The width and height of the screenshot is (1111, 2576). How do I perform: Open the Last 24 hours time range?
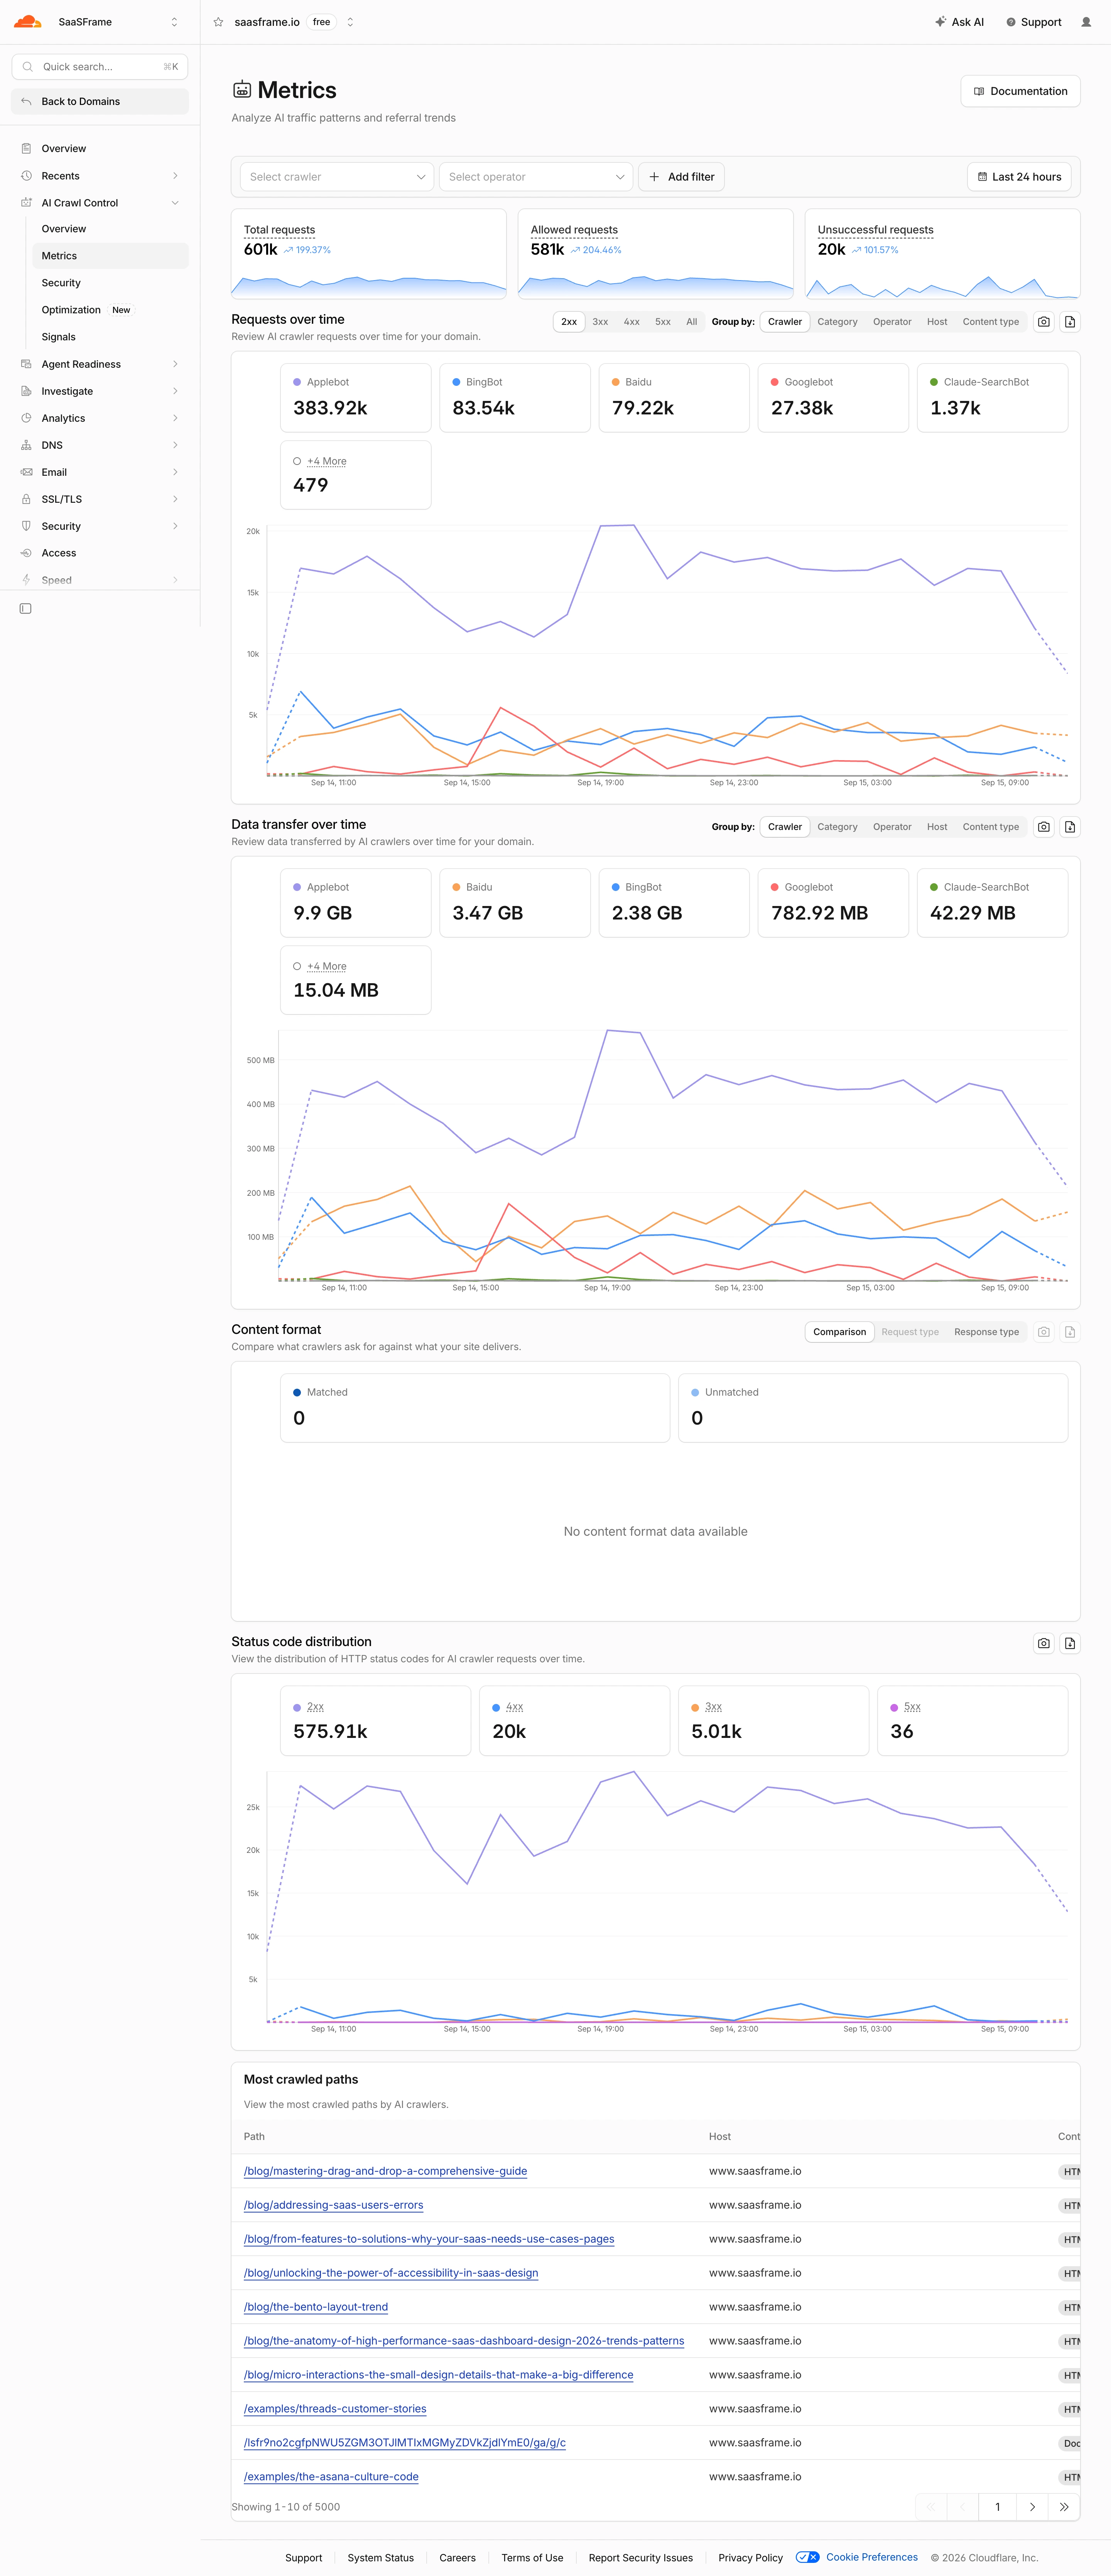point(1019,177)
